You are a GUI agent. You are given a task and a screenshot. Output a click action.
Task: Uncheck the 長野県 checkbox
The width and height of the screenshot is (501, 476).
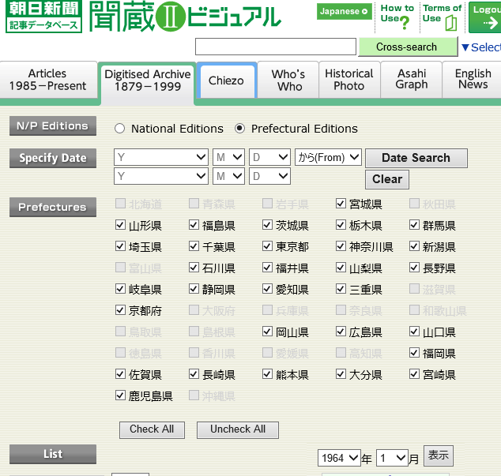(414, 268)
